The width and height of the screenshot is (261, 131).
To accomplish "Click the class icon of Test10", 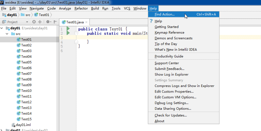I will (x=19, y=91).
